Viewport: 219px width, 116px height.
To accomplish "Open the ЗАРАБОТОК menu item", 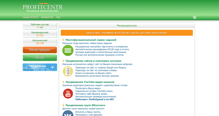I will (x=47, y=17).
